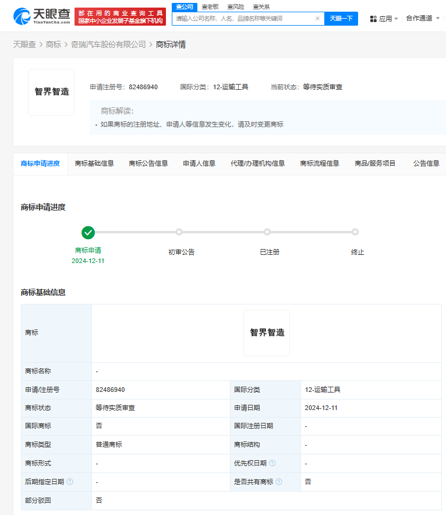
Task: Switch to 商标基础信息 tab
Action: pos(94,163)
